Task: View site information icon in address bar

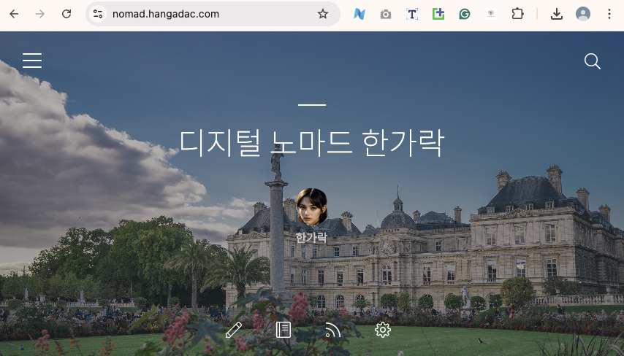Action: 98,14
